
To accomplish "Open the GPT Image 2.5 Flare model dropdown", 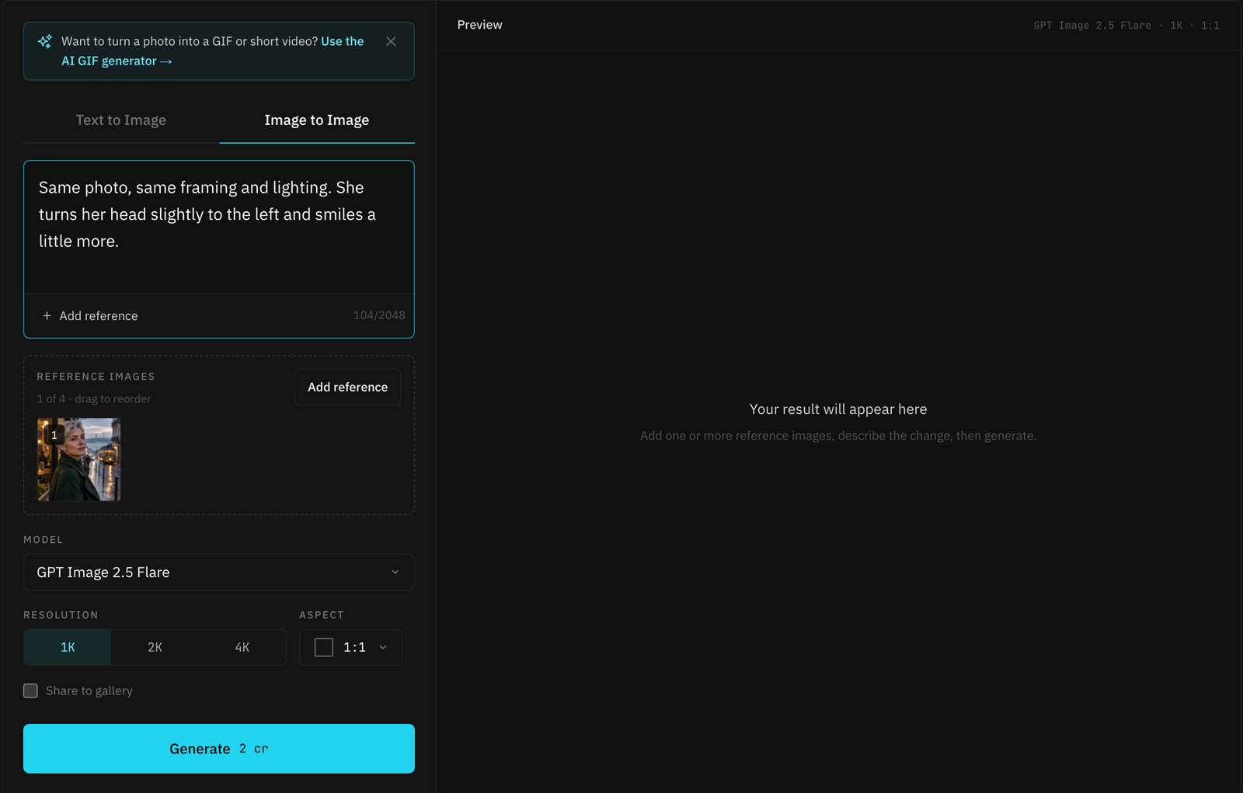I will tap(219, 572).
